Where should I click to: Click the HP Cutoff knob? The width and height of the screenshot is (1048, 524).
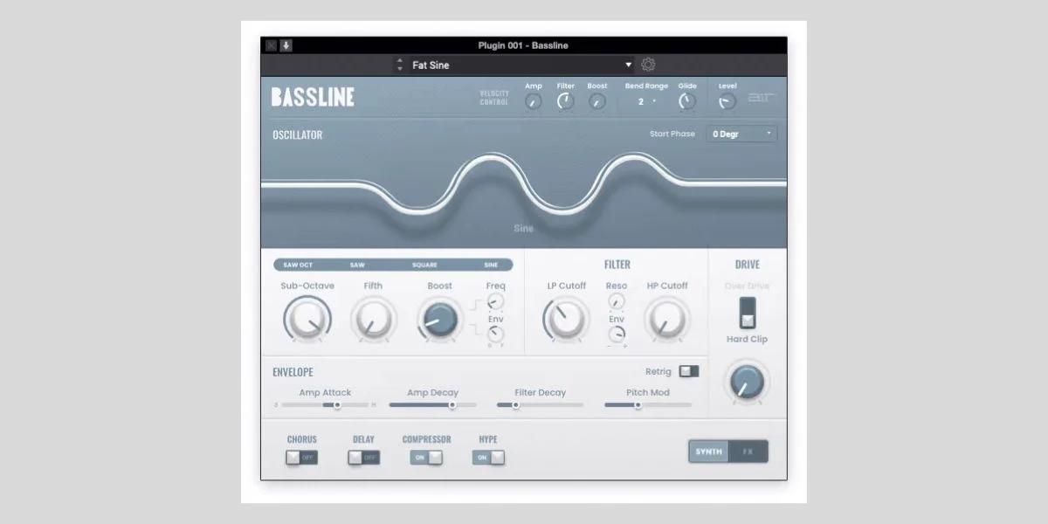click(x=667, y=320)
